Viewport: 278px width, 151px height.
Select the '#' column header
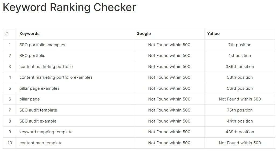click(x=6, y=34)
